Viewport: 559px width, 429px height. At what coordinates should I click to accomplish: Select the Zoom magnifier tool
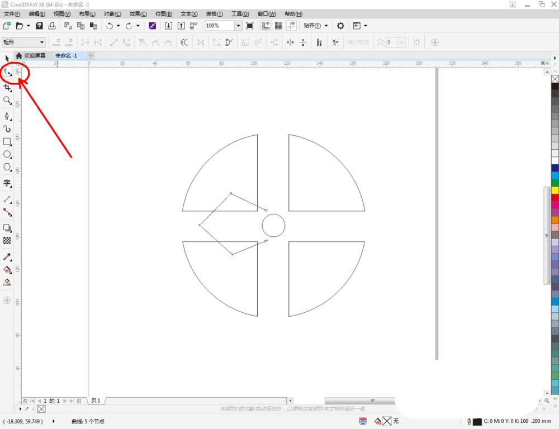pyautogui.click(x=7, y=101)
